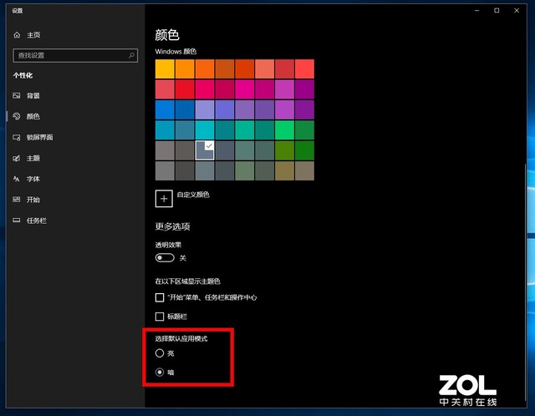
Task: Open Fonts (字体) icon in sidebar
Action: (17, 180)
